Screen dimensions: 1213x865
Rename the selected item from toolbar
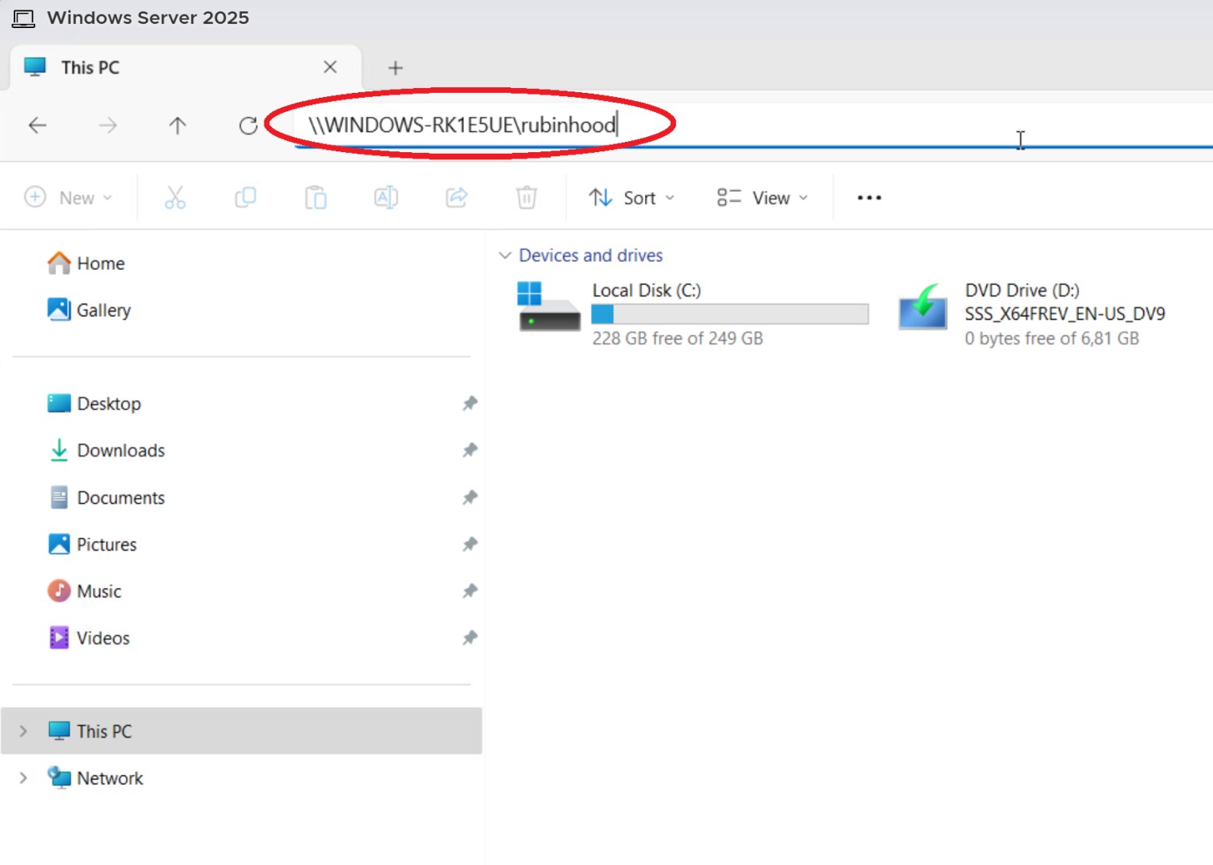pos(386,197)
